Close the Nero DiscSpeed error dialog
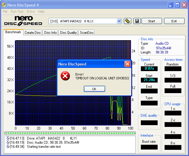Screen dimensions: 189x156 coord(127,64)
